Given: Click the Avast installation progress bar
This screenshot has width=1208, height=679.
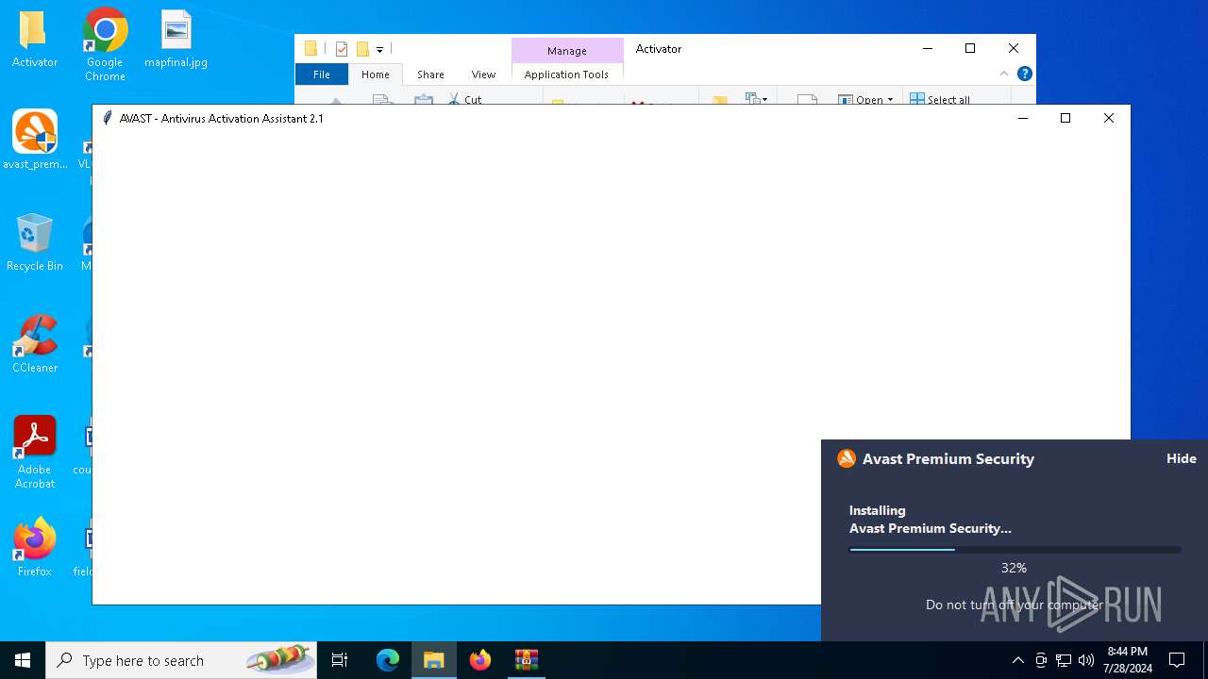Looking at the screenshot, I should (x=1015, y=549).
